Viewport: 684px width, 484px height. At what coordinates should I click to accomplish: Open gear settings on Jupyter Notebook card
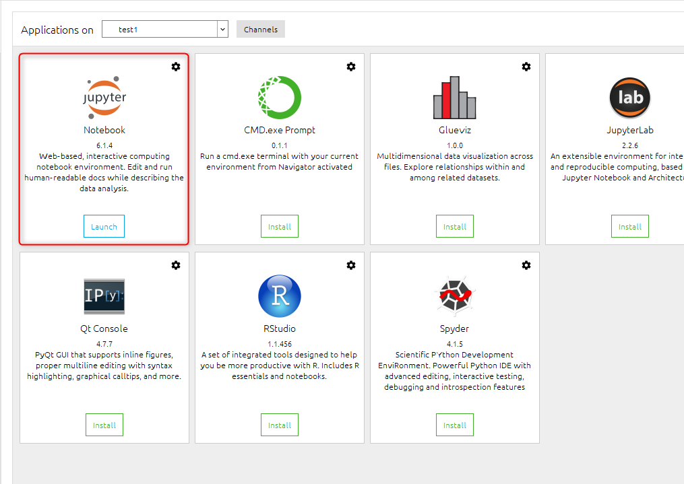176,67
